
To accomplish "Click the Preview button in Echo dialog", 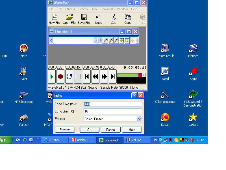I will (x=65, y=130).
